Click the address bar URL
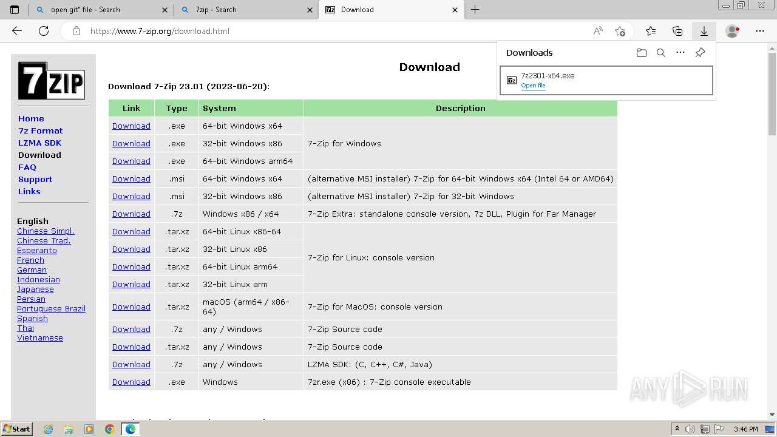 click(160, 31)
